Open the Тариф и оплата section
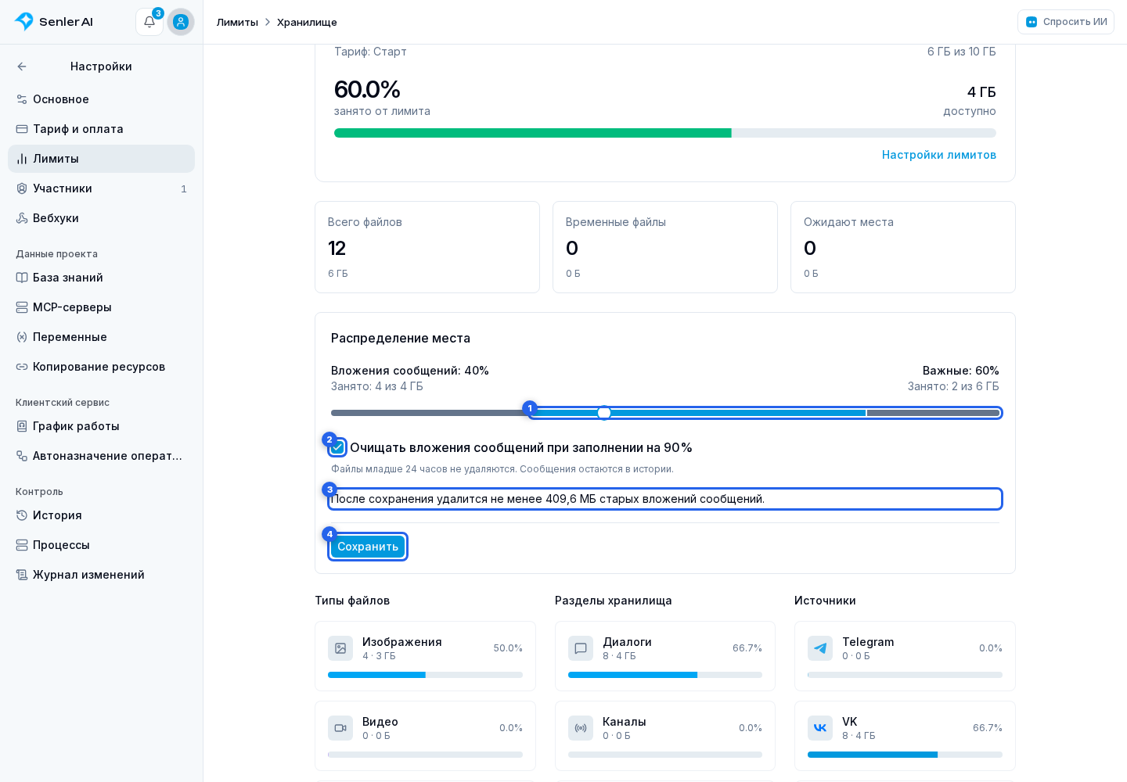The height and width of the screenshot is (782, 1127). click(x=101, y=129)
